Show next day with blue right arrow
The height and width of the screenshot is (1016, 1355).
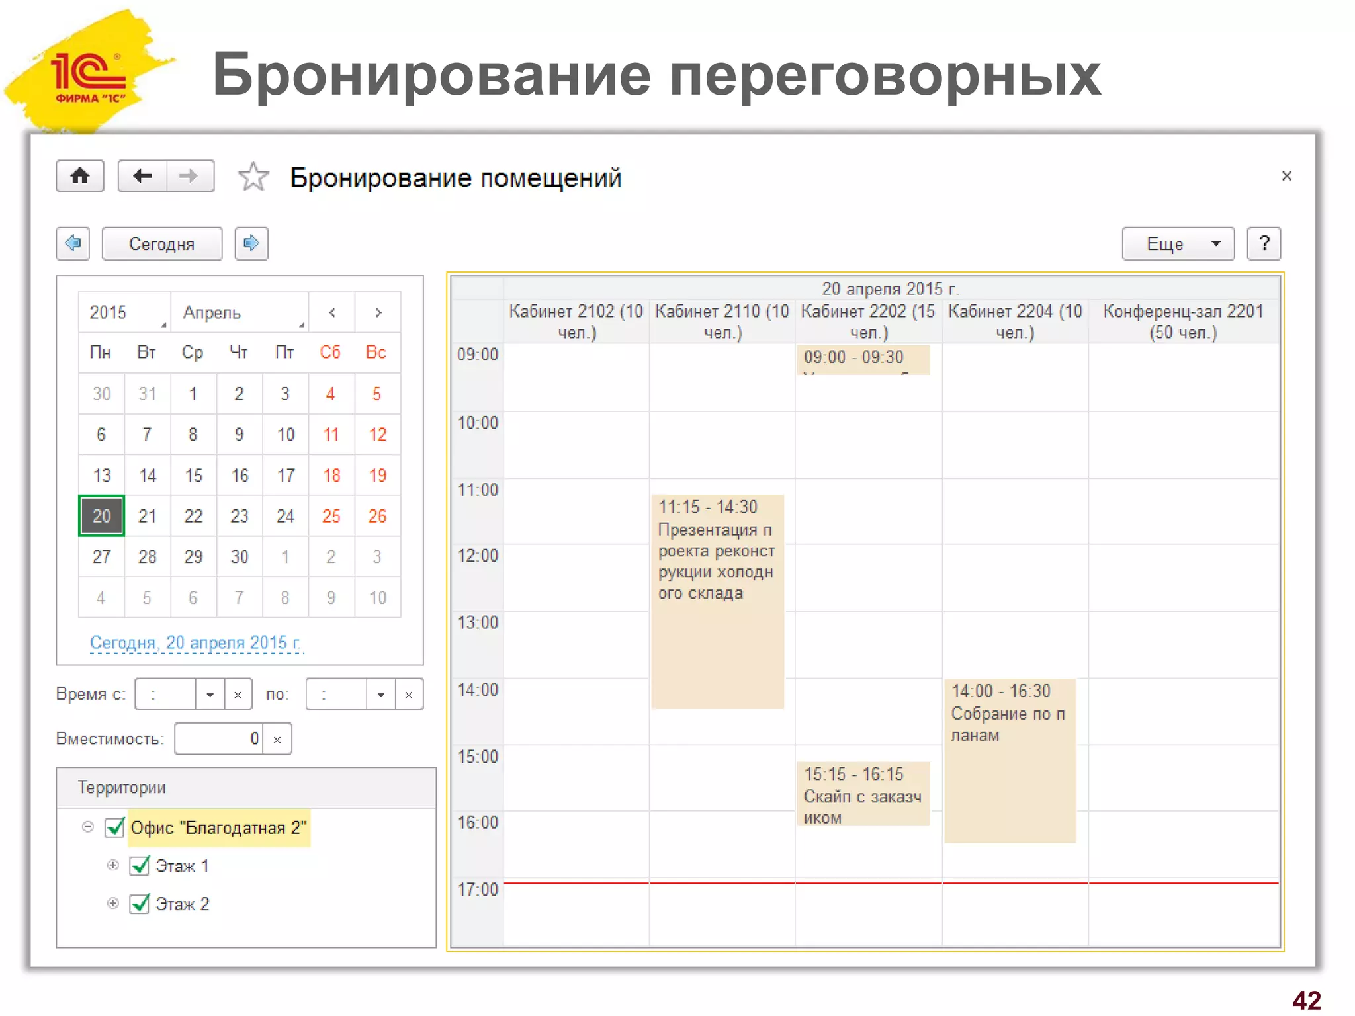pyautogui.click(x=251, y=243)
